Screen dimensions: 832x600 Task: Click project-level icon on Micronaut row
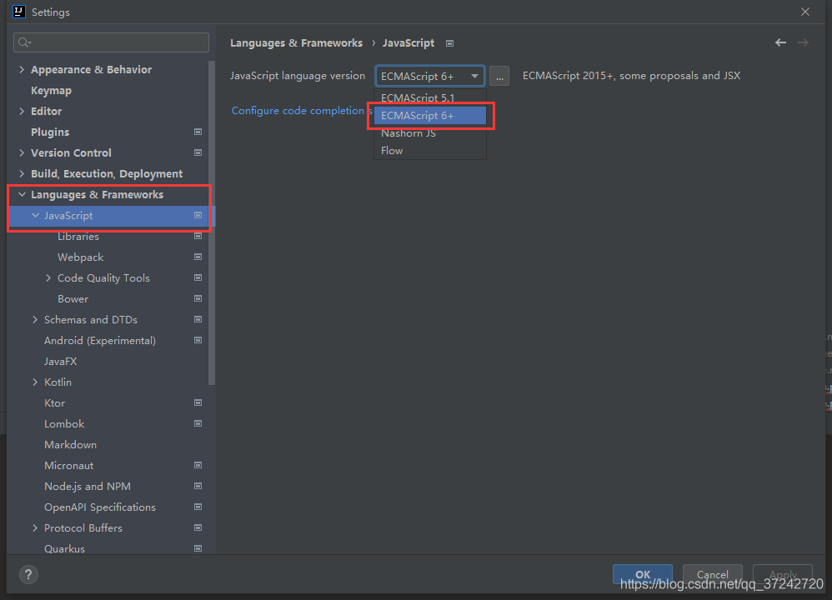click(x=198, y=465)
